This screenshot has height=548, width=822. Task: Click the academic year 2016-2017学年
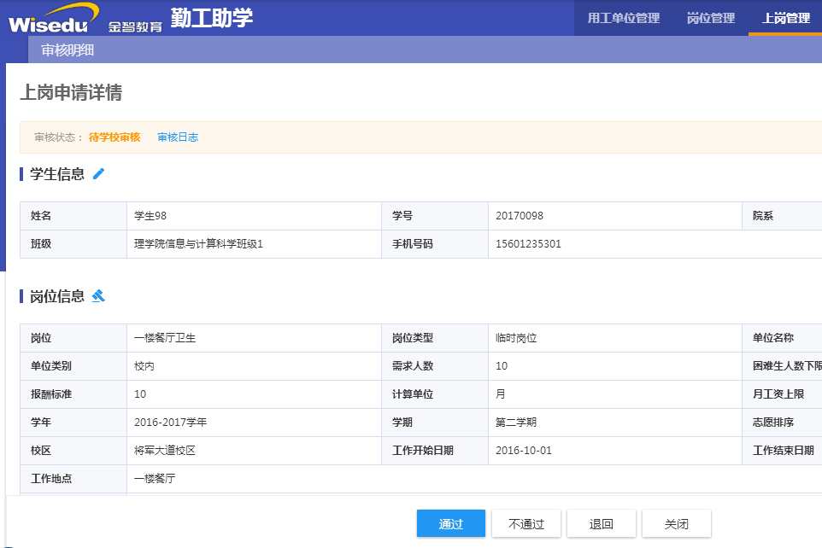tap(170, 423)
